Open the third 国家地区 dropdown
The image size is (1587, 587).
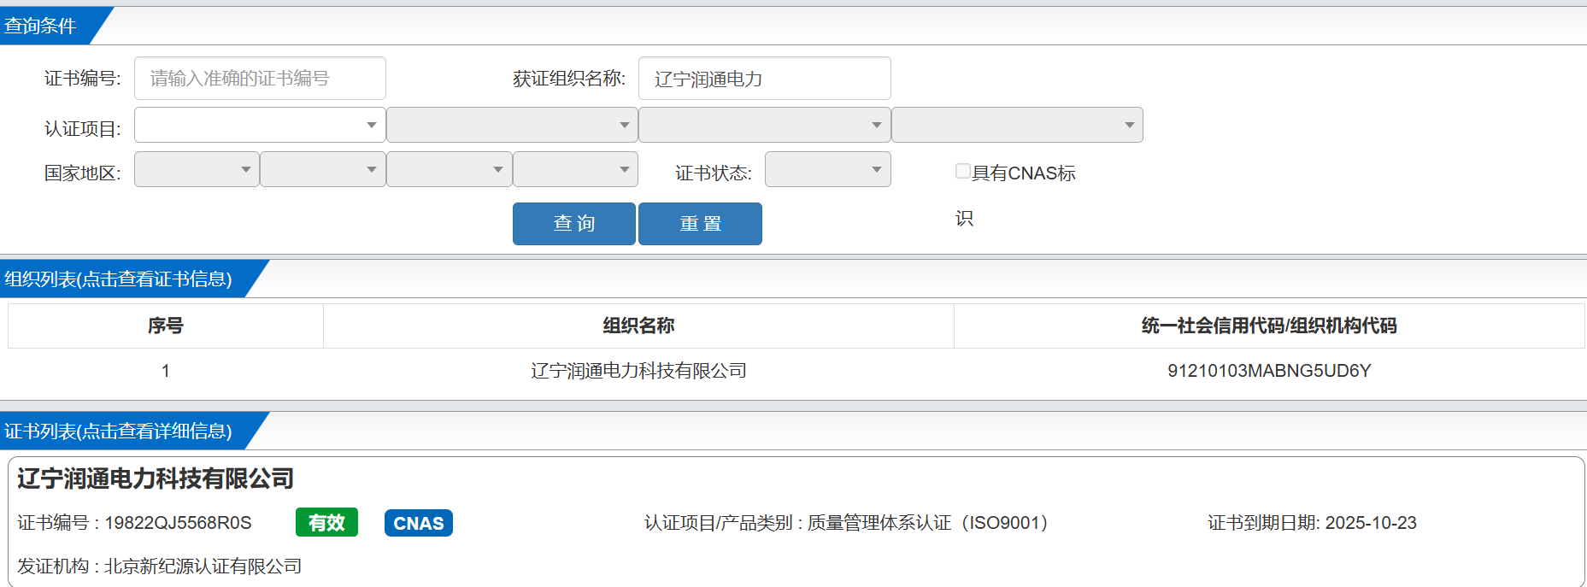click(x=450, y=169)
